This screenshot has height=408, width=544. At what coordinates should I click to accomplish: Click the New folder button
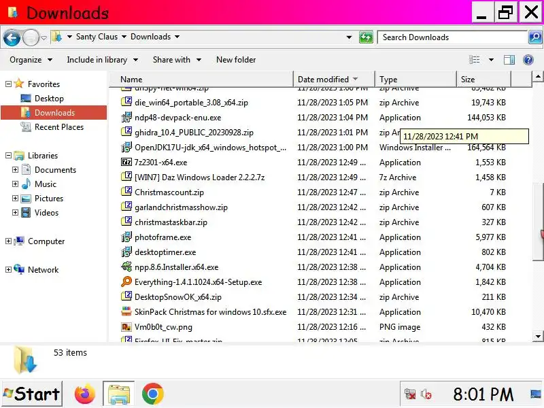[x=236, y=60]
